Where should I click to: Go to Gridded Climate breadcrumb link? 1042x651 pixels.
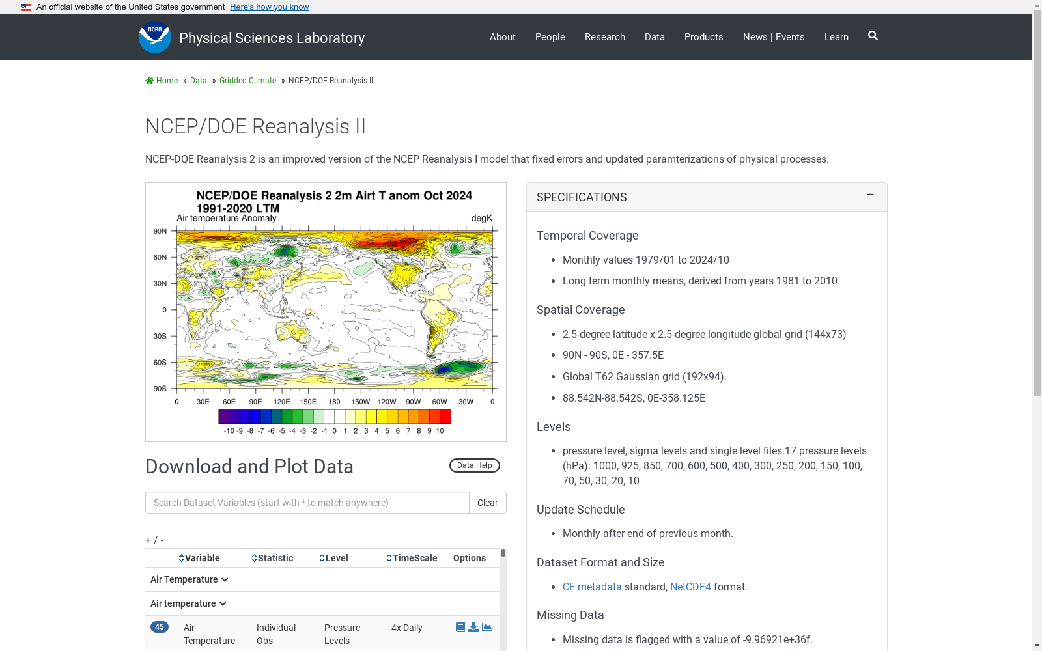tap(247, 81)
